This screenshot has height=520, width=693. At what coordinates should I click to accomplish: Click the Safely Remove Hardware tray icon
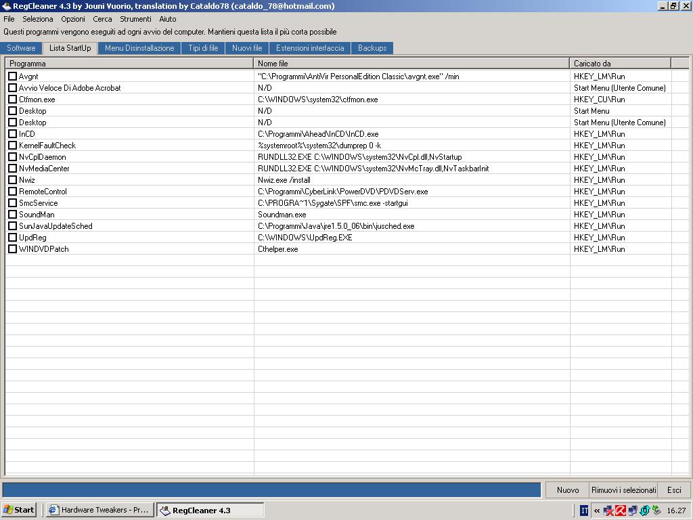coord(656,511)
